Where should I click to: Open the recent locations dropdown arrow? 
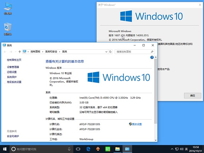coord(15,52)
